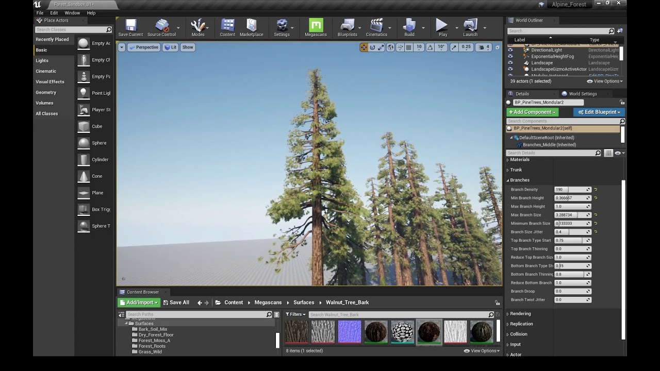This screenshot has height=371, width=660.
Task: Click Save All in Content Browser
Action: [x=176, y=302]
